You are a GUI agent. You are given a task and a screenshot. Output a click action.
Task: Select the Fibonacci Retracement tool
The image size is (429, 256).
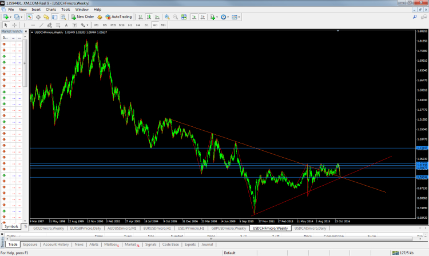58,25
